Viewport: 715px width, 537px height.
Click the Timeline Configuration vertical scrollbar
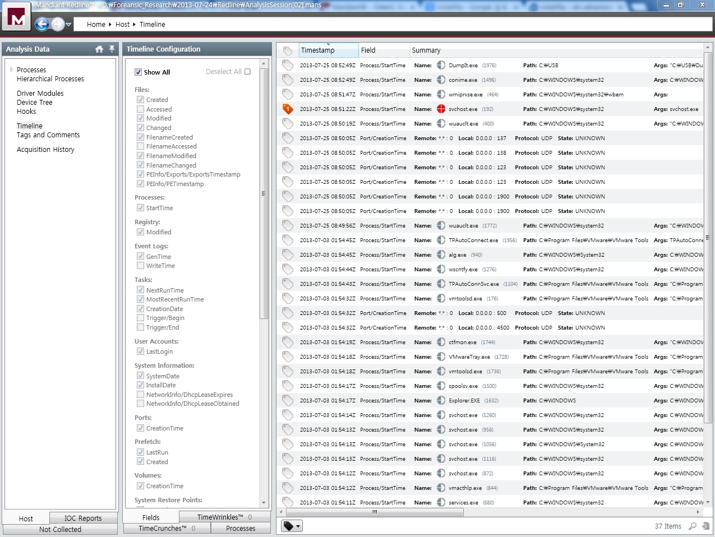pyautogui.click(x=264, y=193)
